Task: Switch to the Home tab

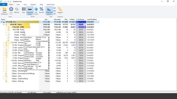Action: [11, 4]
